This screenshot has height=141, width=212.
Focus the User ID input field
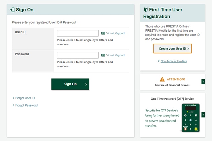pos(77,33)
